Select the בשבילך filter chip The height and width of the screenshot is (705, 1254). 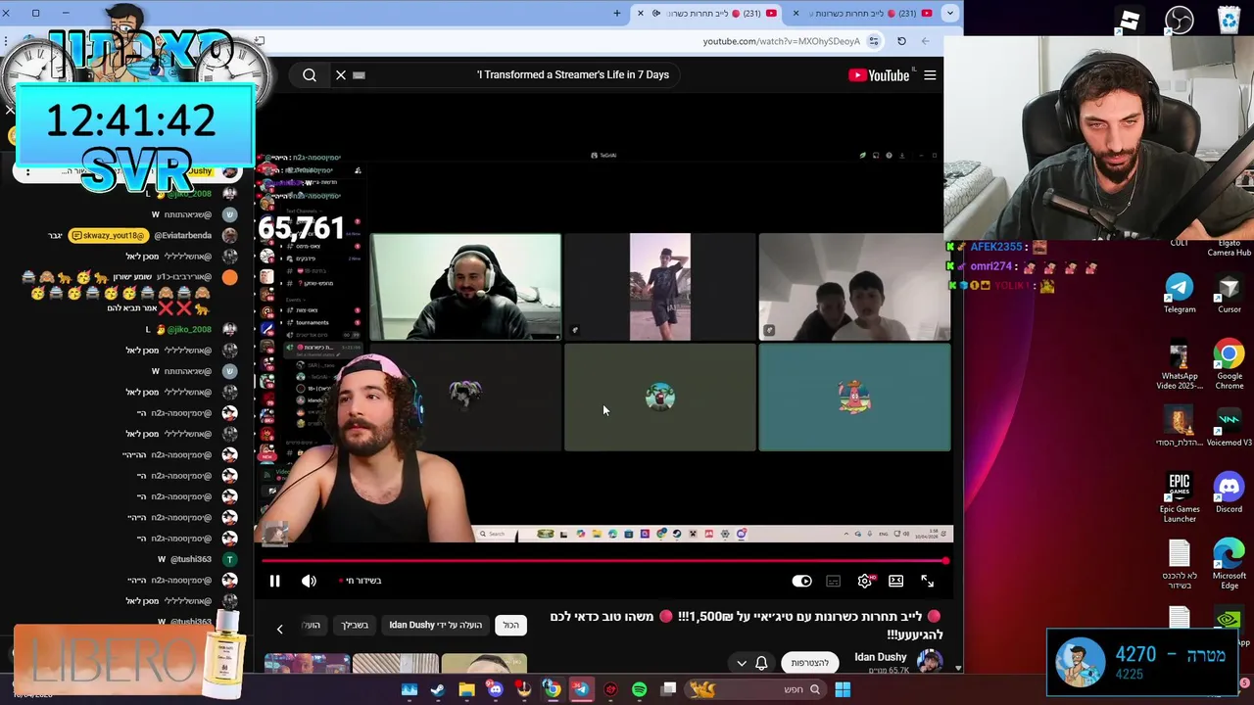(355, 625)
